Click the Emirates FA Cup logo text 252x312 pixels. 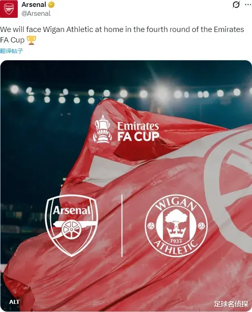point(138,132)
